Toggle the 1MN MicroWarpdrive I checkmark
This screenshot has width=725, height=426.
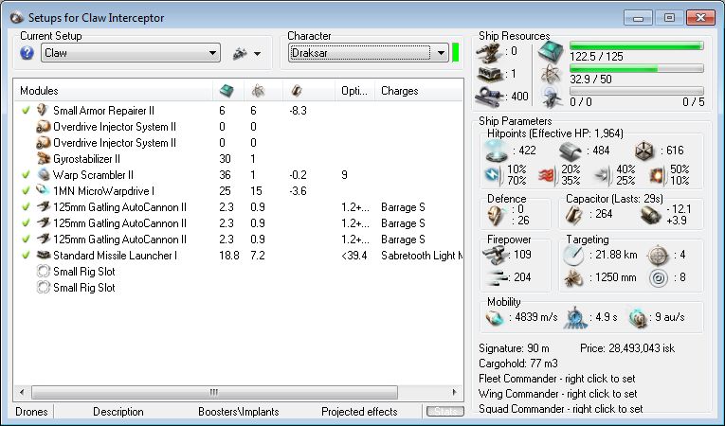[x=26, y=190]
